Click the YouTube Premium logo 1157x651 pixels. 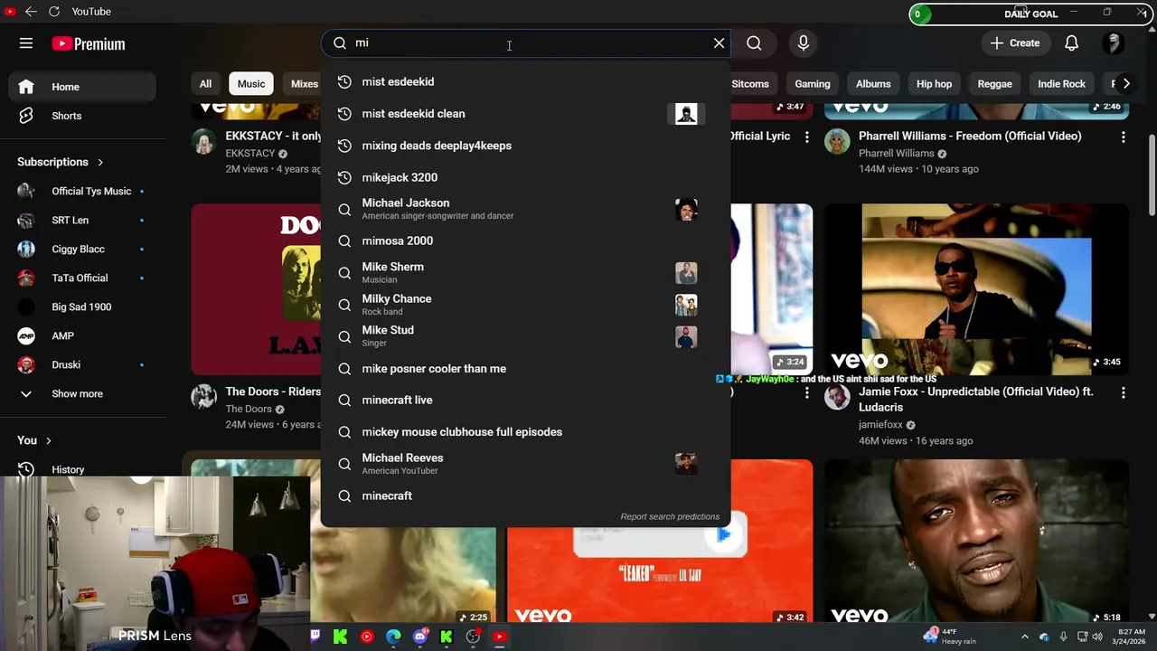click(x=89, y=43)
